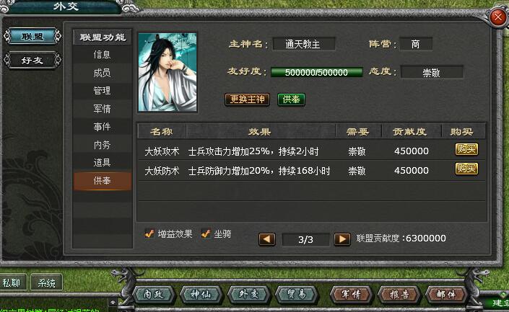The image size is (509, 312).
Task: Open the 私聊 chat tab
Action: [x=12, y=283]
